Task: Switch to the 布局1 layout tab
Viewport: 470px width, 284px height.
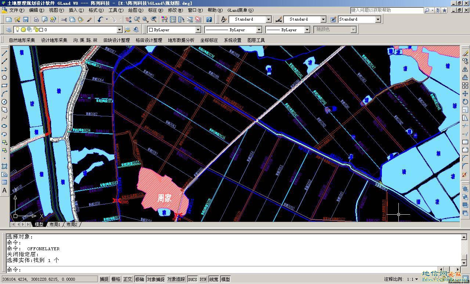Action: pyautogui.click(x=55, y=225)
